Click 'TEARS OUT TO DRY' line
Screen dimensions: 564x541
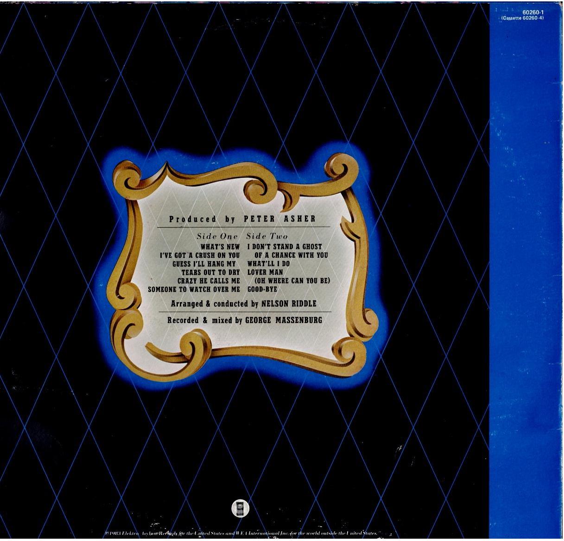click(210, 273)
